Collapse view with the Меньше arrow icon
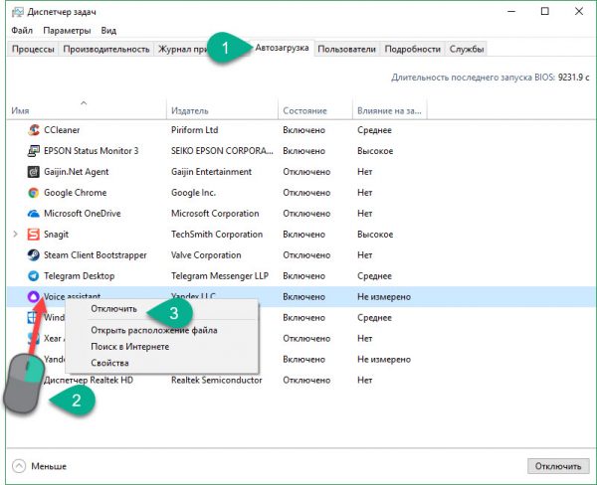Image resolution: width=597 pixels, height=485 pixels. [19, 466]
